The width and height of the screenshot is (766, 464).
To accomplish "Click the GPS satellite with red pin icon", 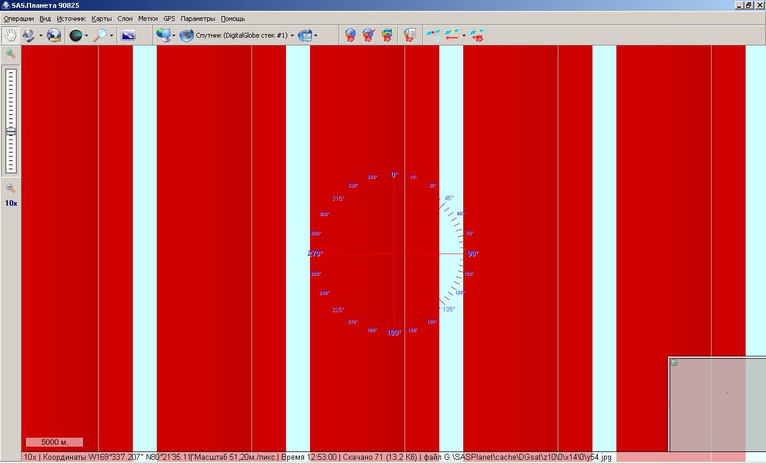I will (x=477, y=35).
